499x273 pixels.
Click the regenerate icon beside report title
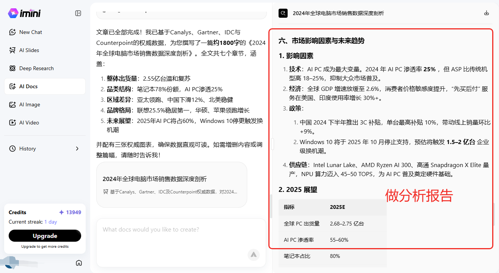coord(283,13)
